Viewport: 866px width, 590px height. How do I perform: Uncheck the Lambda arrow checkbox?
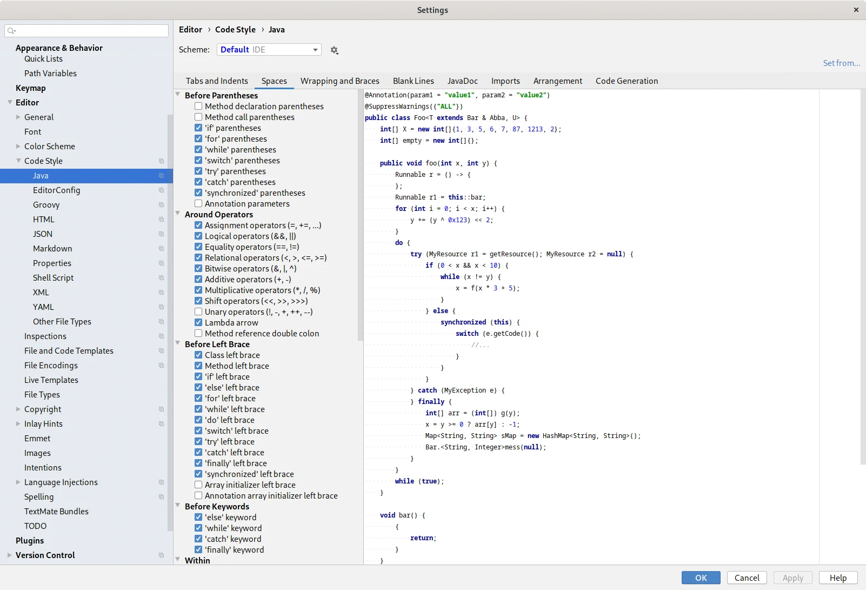pyautogui.click(x=198, y=323)
